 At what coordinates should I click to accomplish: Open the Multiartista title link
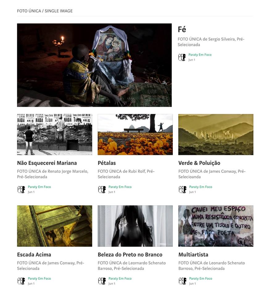[x=193, y=255]
